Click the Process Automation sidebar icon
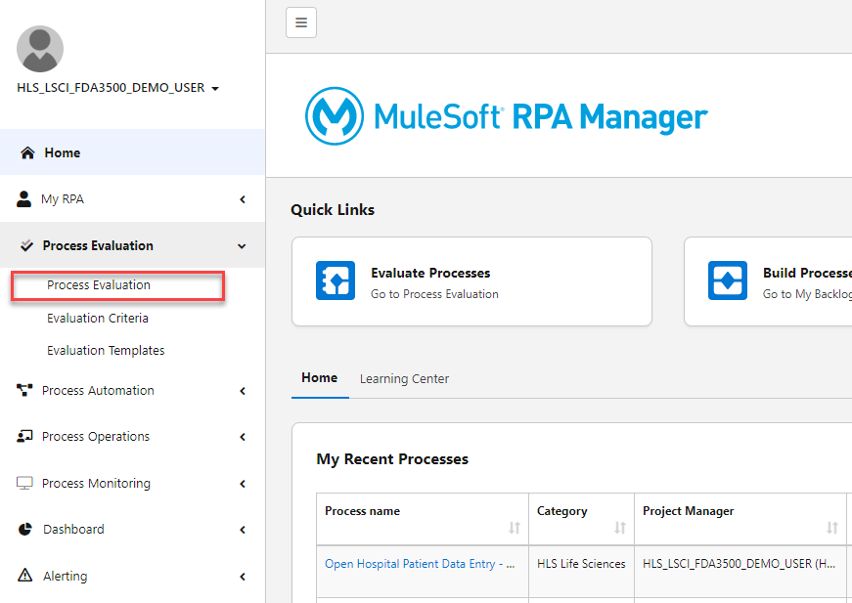This screenshot has height=603, width=852. point(25,390)
